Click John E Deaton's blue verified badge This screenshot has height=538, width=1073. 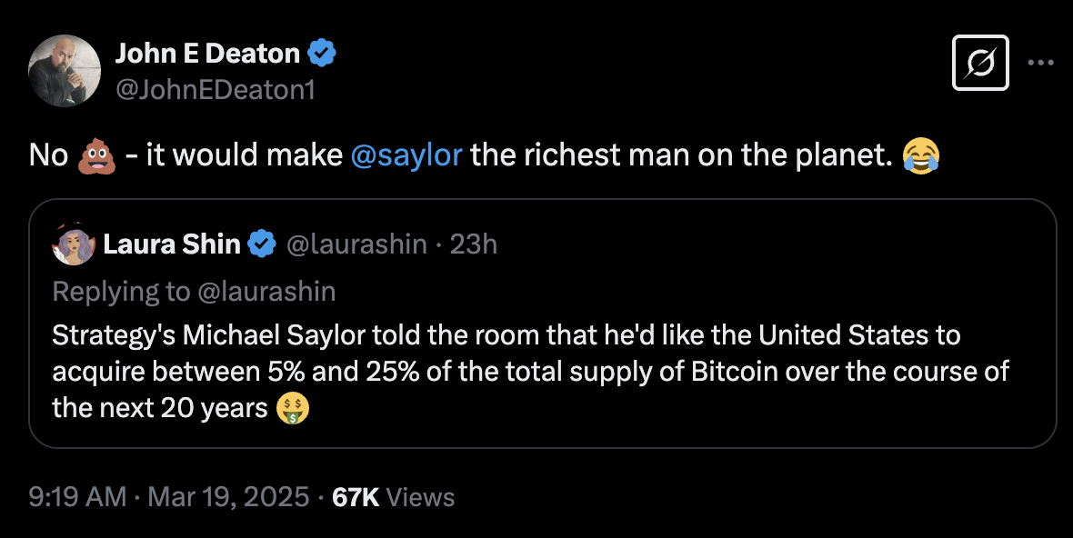(322, 54)
